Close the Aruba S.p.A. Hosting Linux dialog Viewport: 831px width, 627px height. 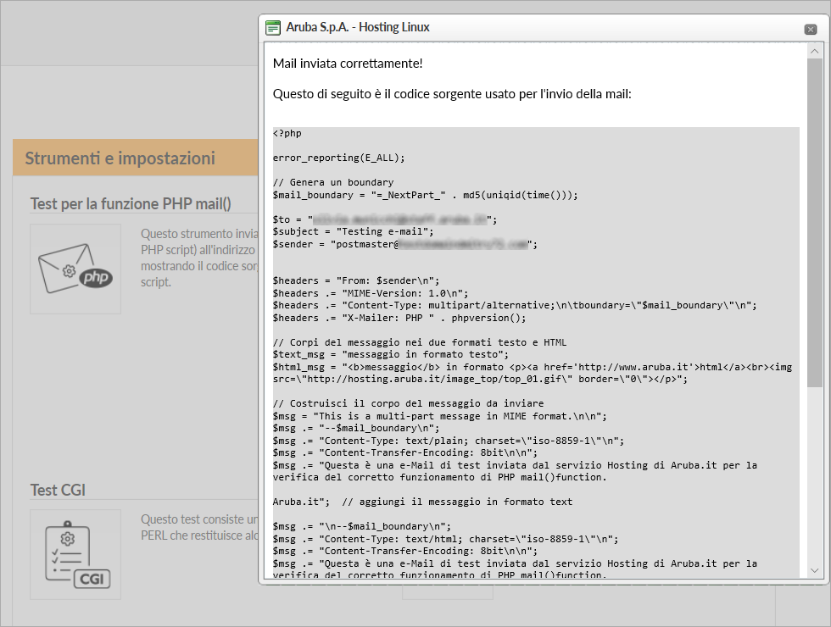point(811,29)
